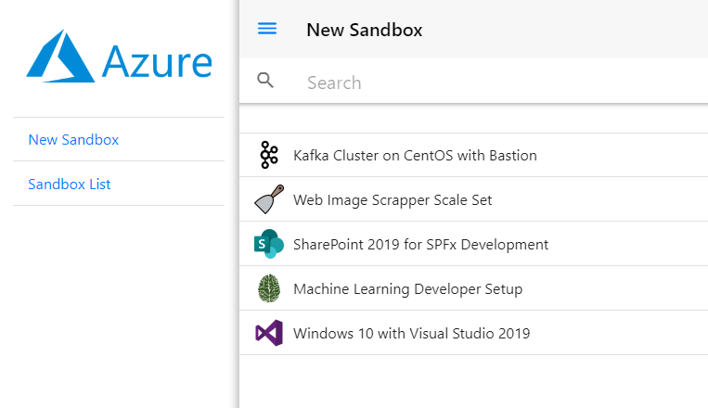Viewport: 708px width, 408px height.
Task: Select Windows 10 with Visual Studio 2019
Action: pyautogui.click(x=411, y=334)
